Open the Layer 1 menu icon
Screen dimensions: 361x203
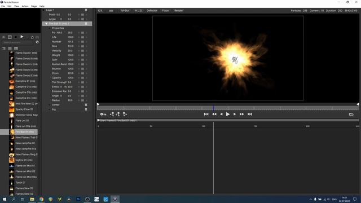coord(86,10)
